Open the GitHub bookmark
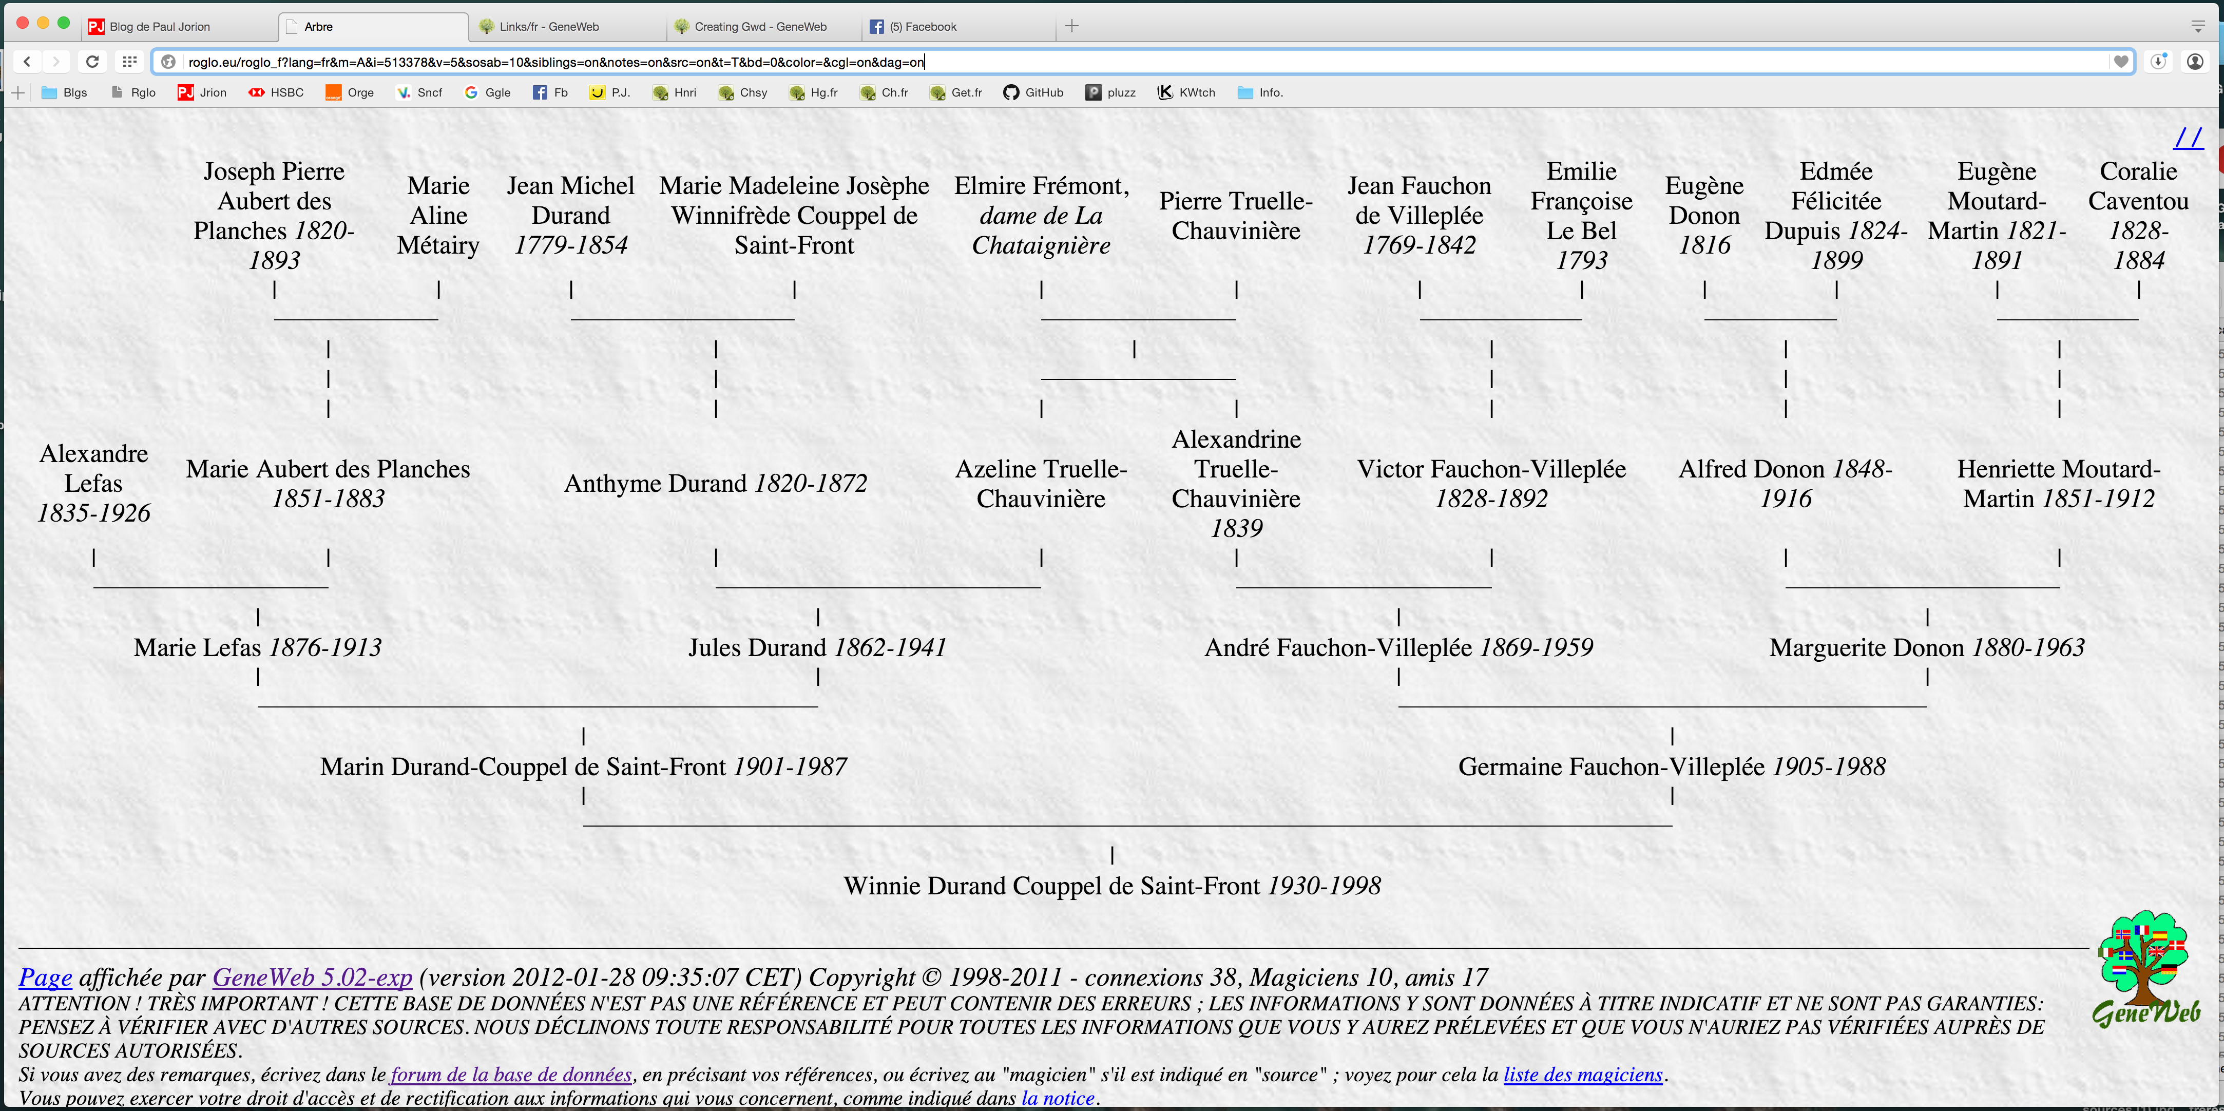The width and height of the screenshot is (2224, 1111). [1033, 92]
